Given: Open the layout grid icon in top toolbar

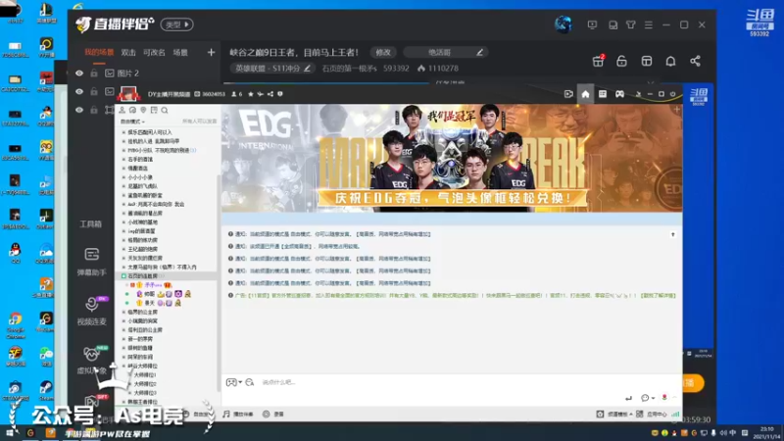Looking at the screenshot, I should coord(647,61).
